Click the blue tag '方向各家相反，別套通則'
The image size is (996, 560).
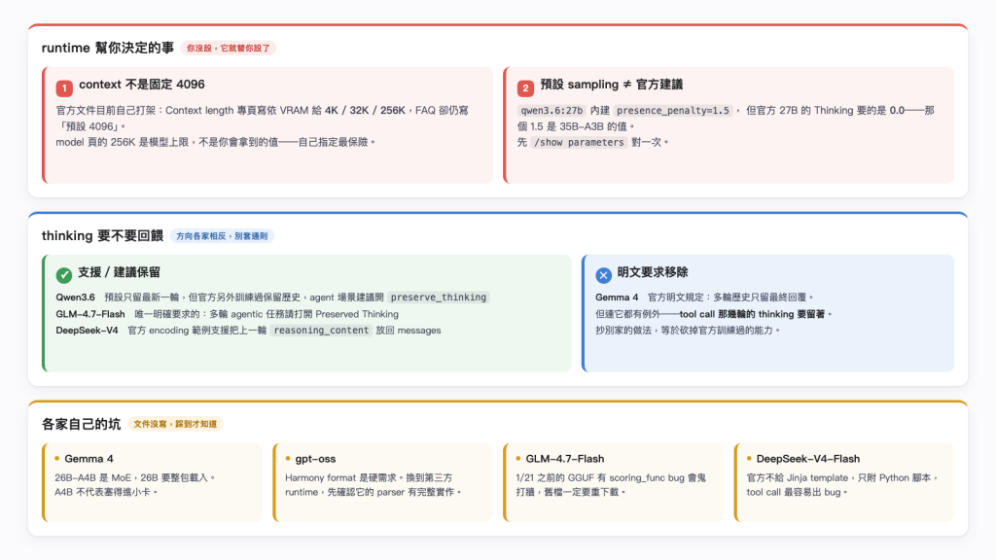coord(222,236)
